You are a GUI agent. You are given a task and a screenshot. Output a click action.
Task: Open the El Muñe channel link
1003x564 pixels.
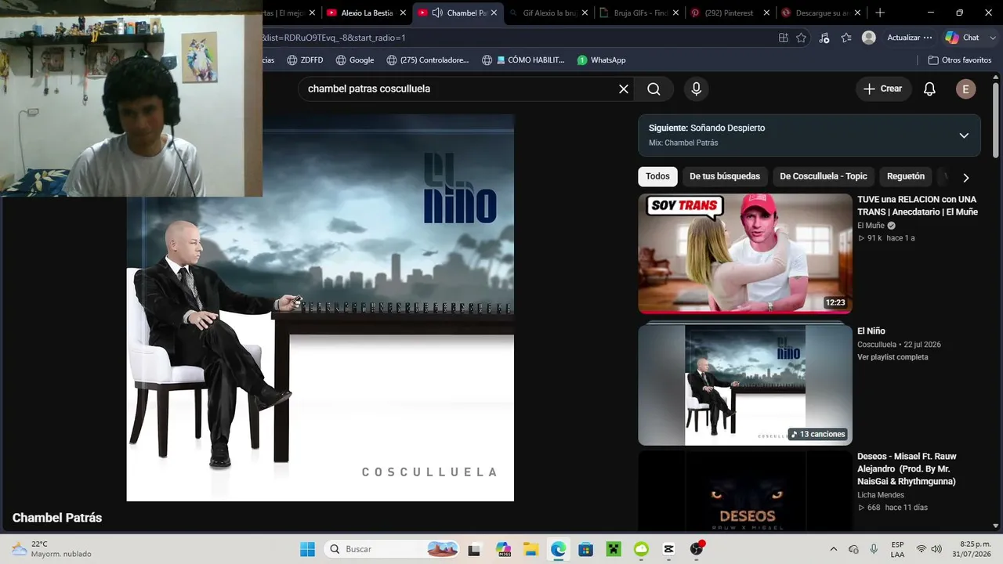click(x=871, y=226)
